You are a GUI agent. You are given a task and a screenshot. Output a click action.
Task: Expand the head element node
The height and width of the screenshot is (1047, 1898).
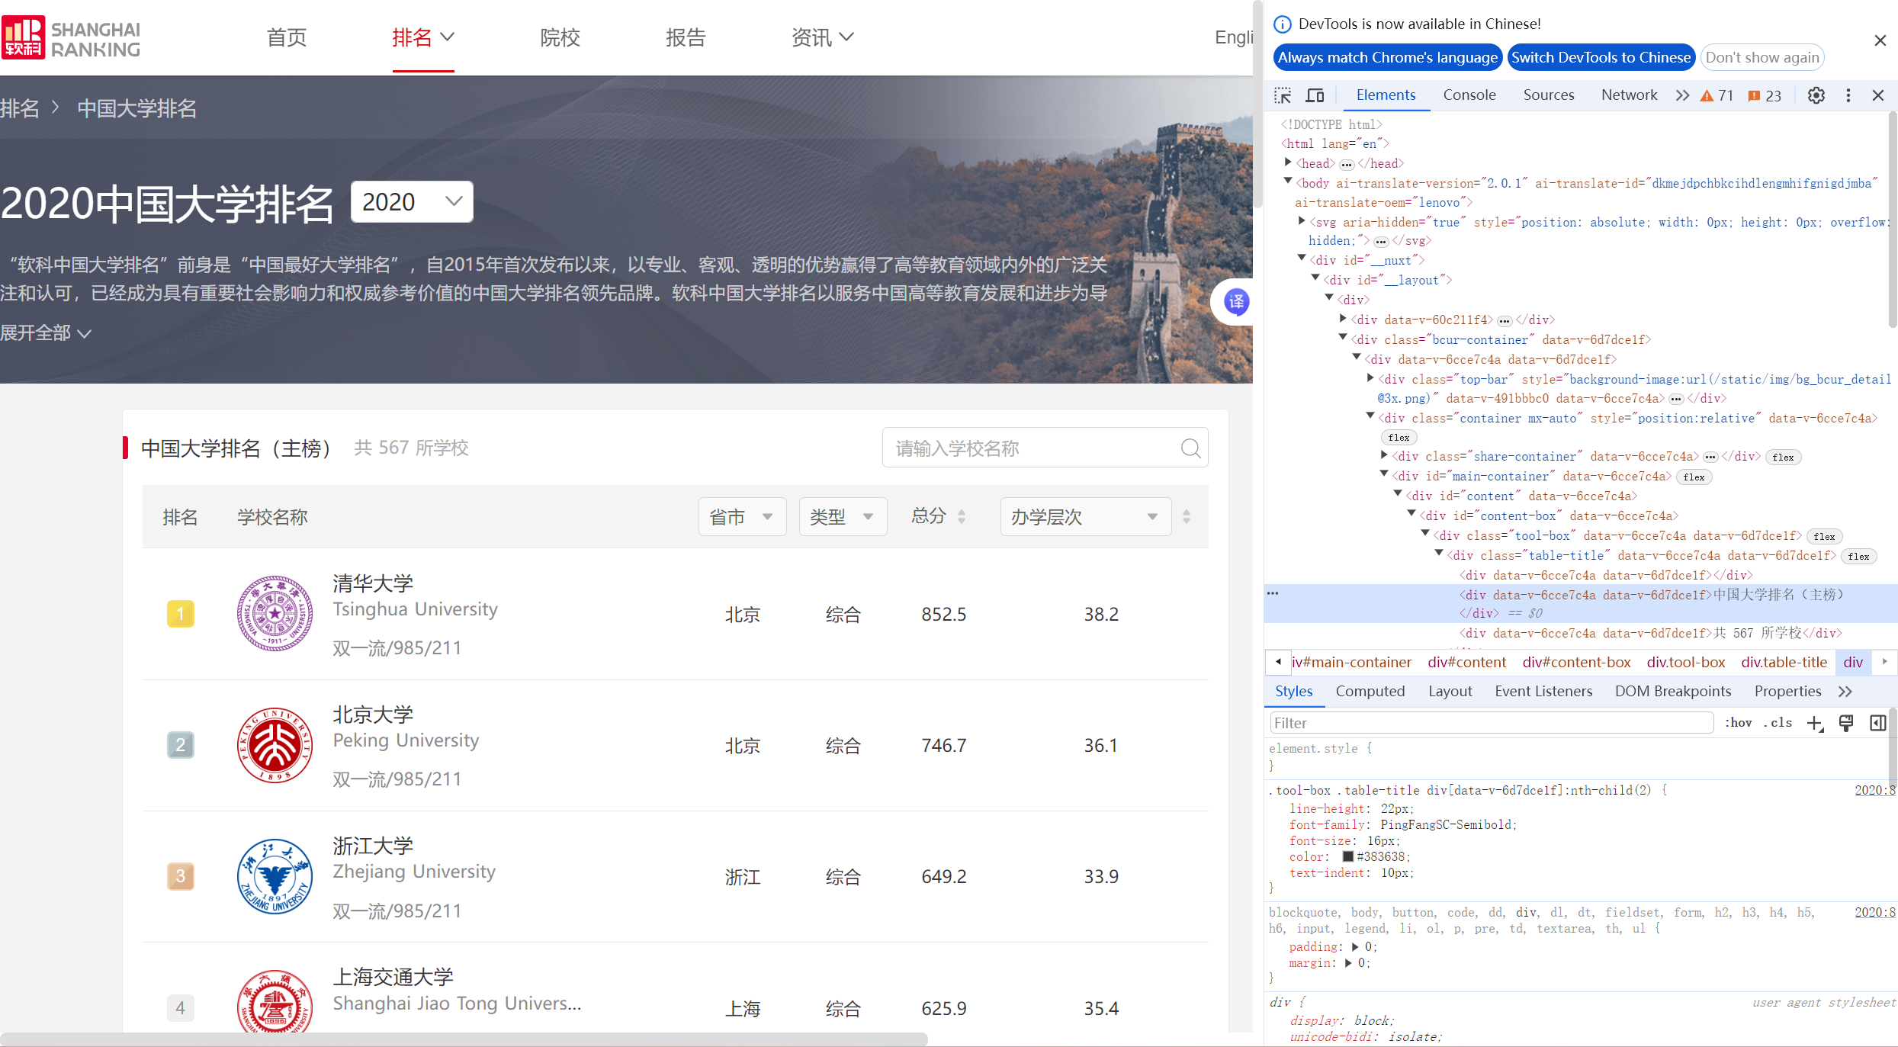(x=1288, y=162)
